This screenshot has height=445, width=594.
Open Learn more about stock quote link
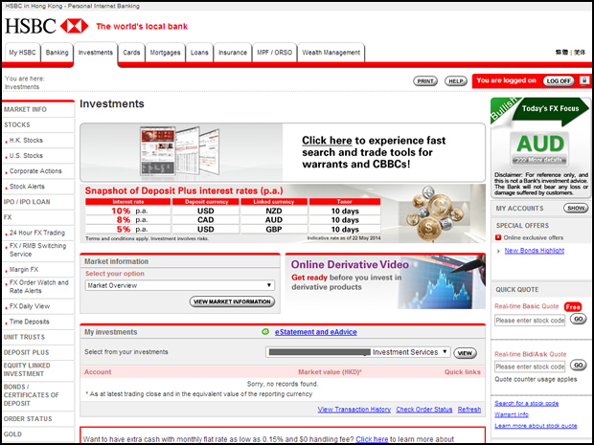(x=536, y=426)
